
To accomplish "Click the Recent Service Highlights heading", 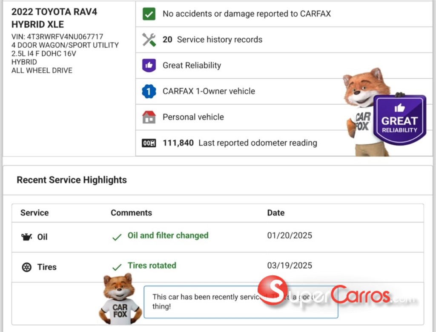I will [72, 180].
